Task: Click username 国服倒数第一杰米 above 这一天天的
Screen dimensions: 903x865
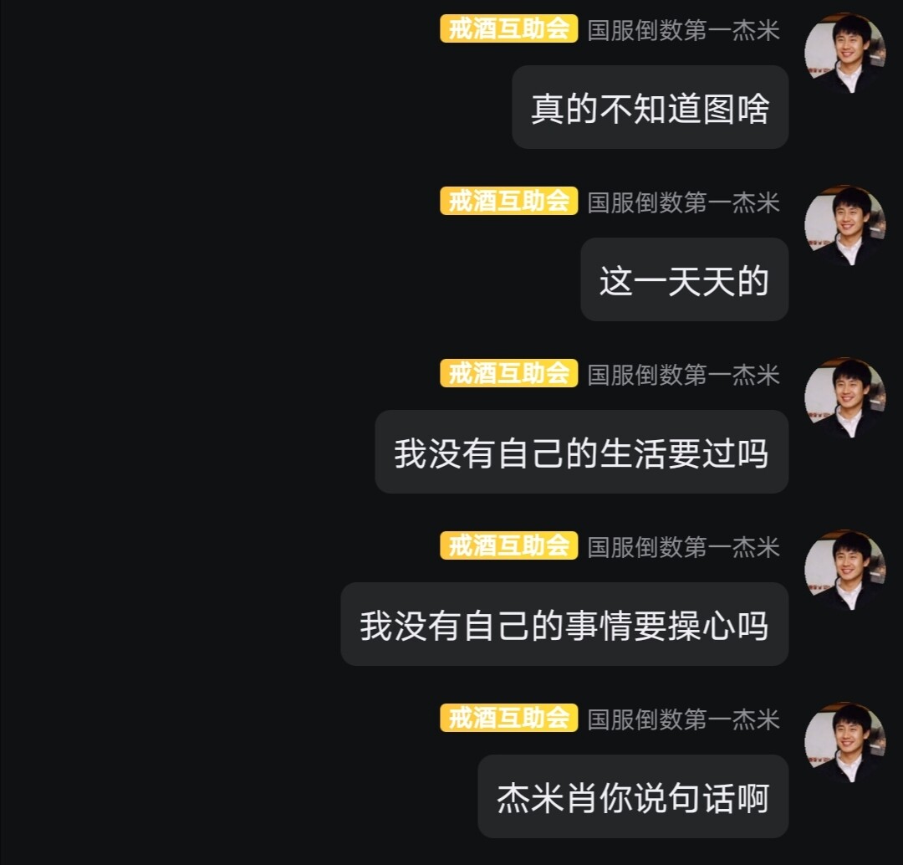Action: tap(684, 202)
